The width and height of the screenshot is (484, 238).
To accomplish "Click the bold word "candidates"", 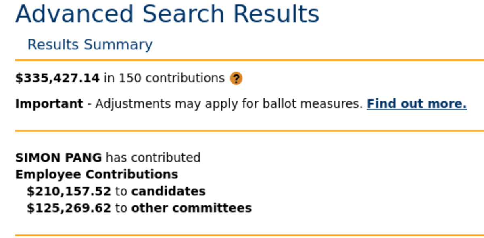I will tap(169, 191).
